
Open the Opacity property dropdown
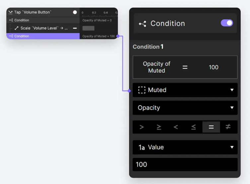coord(185,108)
